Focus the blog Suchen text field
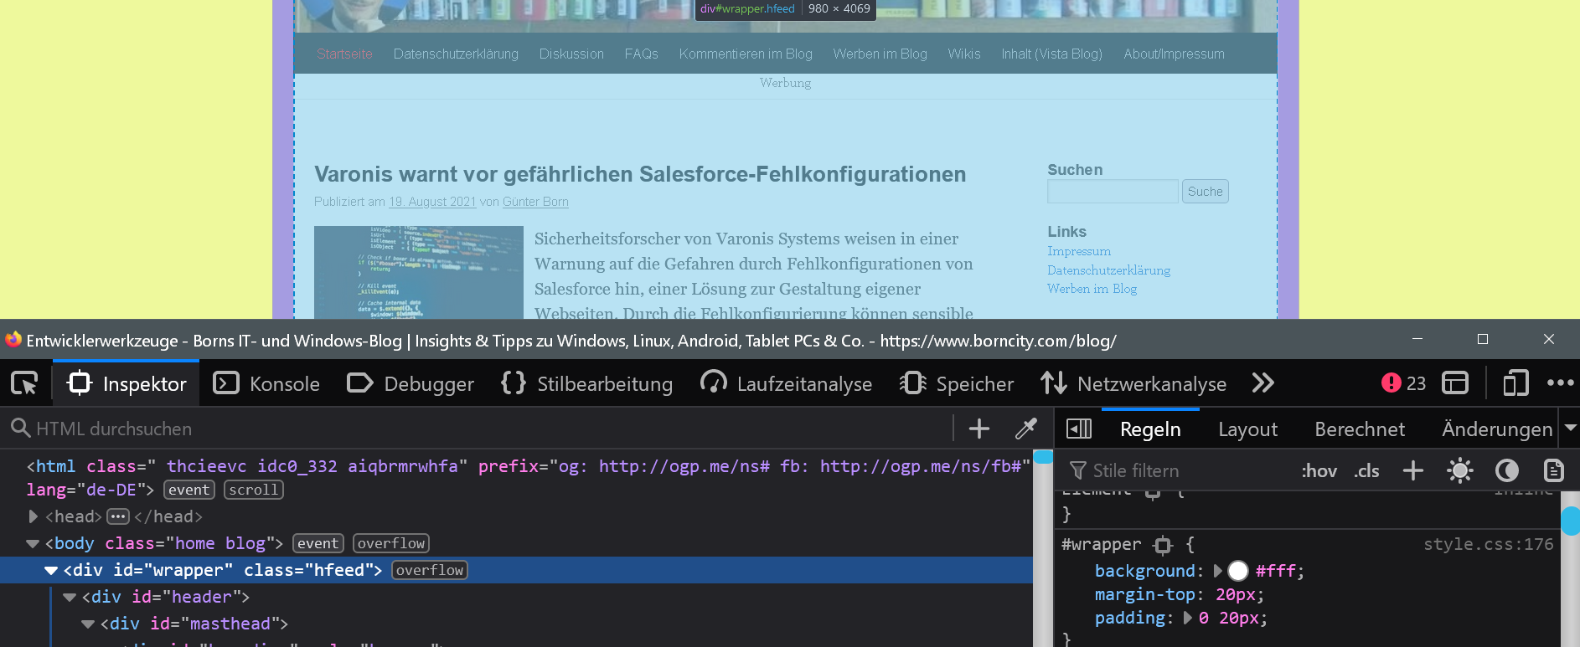Viewport: 1580px width, 647px height. (x=1113, y=192)
